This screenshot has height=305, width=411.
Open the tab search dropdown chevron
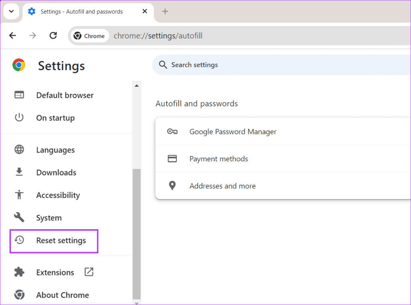[x=11, y=11]
